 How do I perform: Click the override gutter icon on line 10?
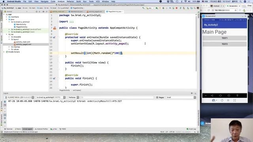pos(54,37)
